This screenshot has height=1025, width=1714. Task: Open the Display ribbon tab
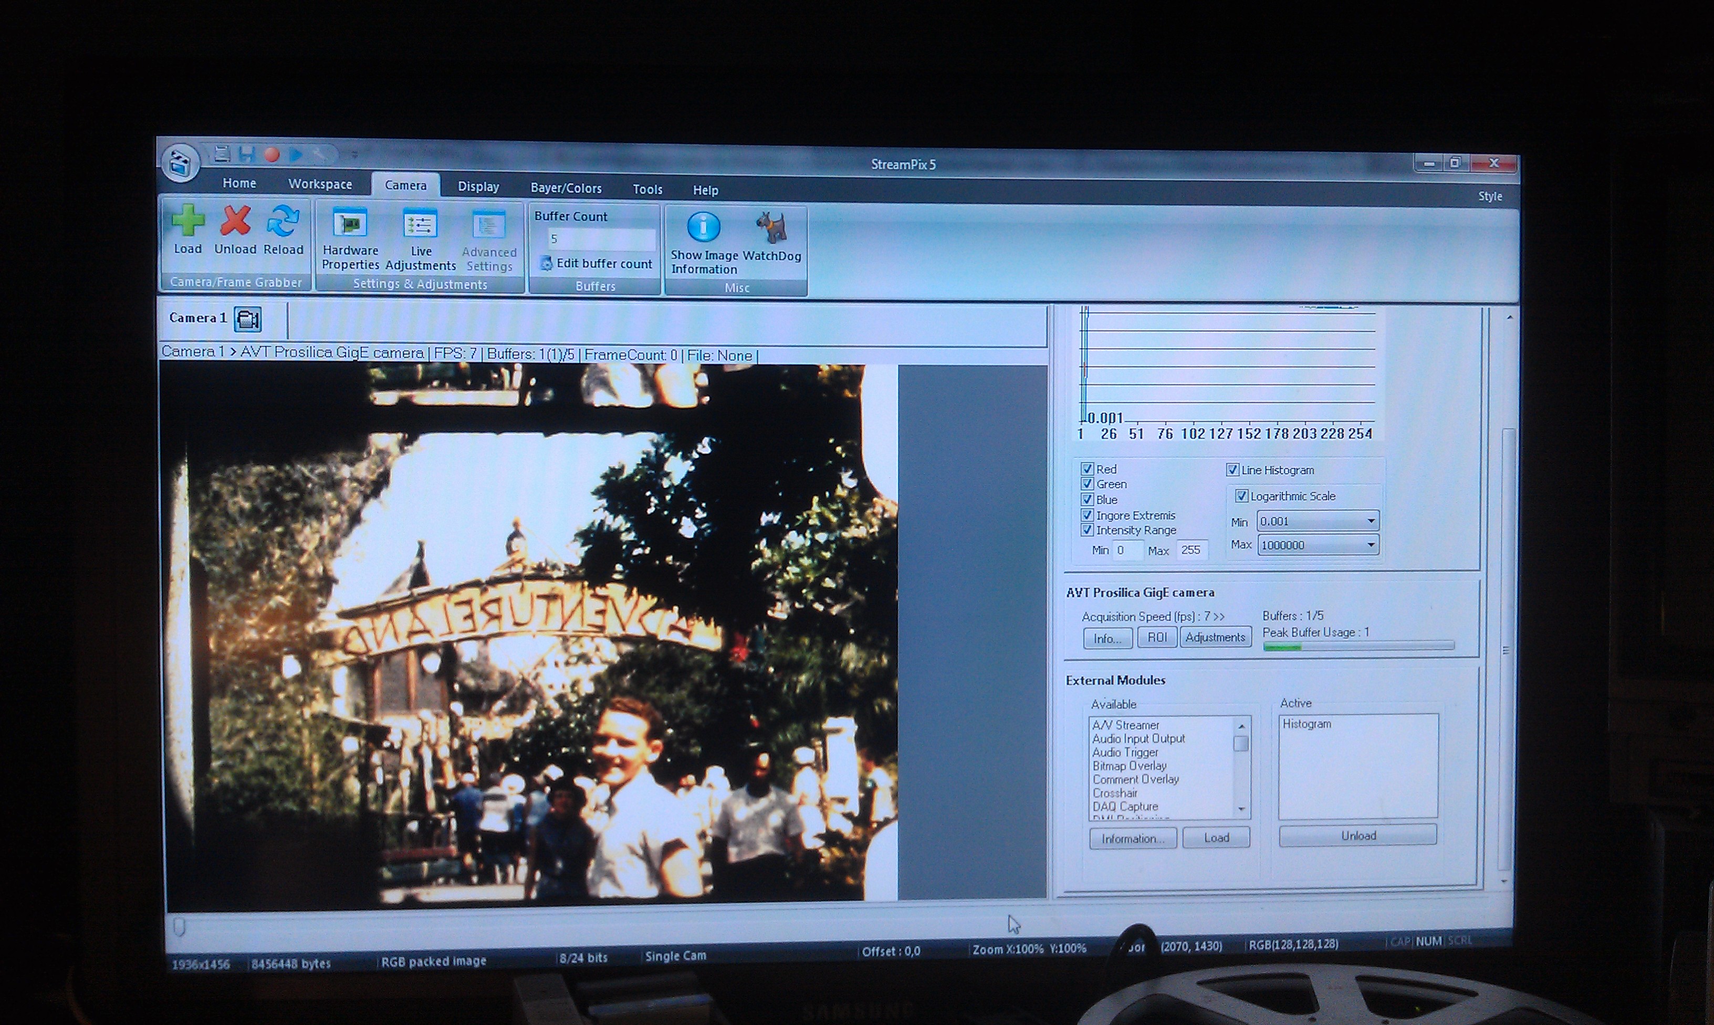pyautogui.click(x=478, y=186)
